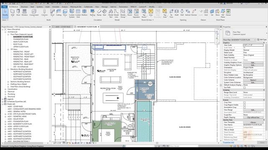The width and height of the screenshot is (268, 150).
Task: Switch to the A000 - COVER PAGE view tab
Action: click(63, 27)
